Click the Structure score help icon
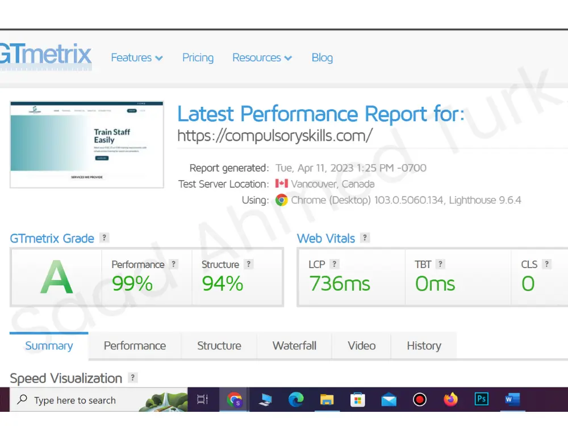The width and height of the screenshot is (568, 426). pyautogui.click(x=248, y=264)
